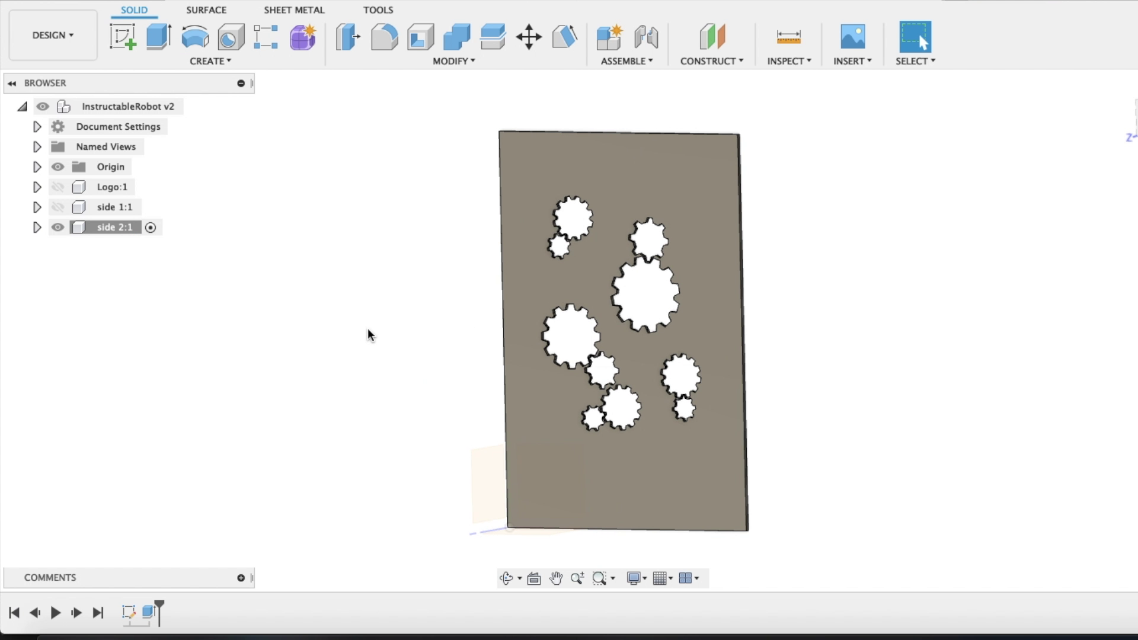Switch to the SHEET METAL tab
This screenshot has height=640, width=1138.
[293, 9]
